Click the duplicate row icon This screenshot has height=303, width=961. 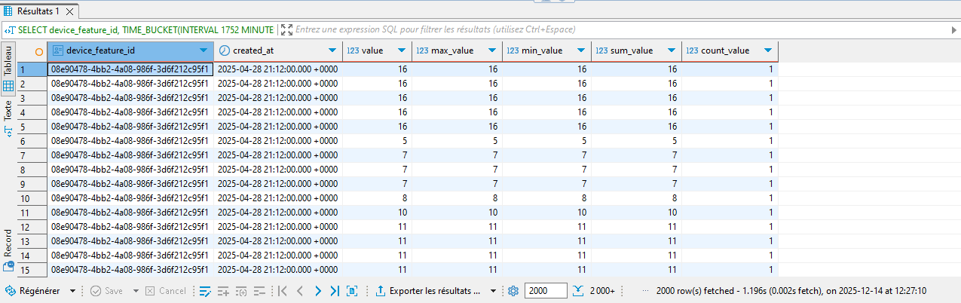pos(240,291)
